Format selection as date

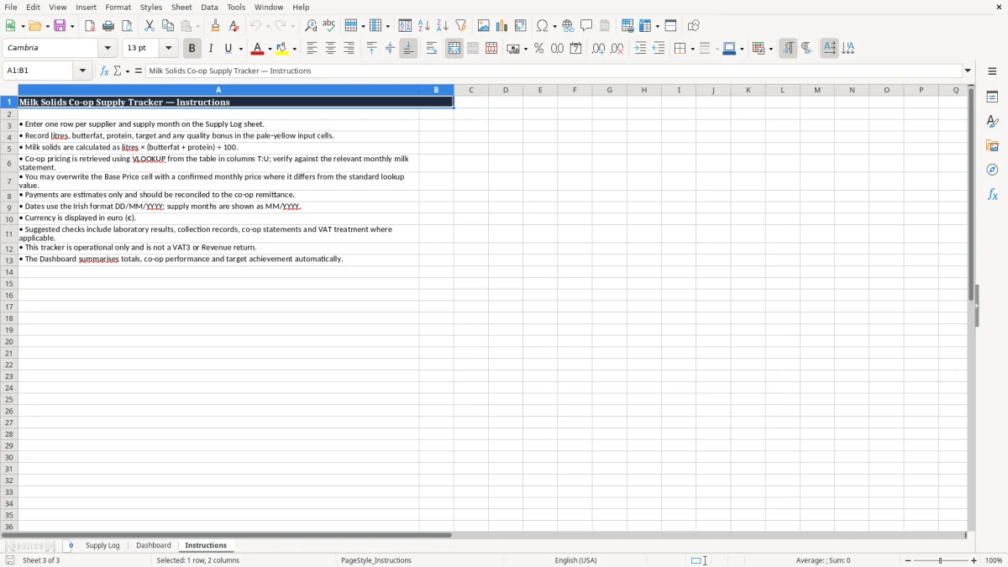(576, 49)
